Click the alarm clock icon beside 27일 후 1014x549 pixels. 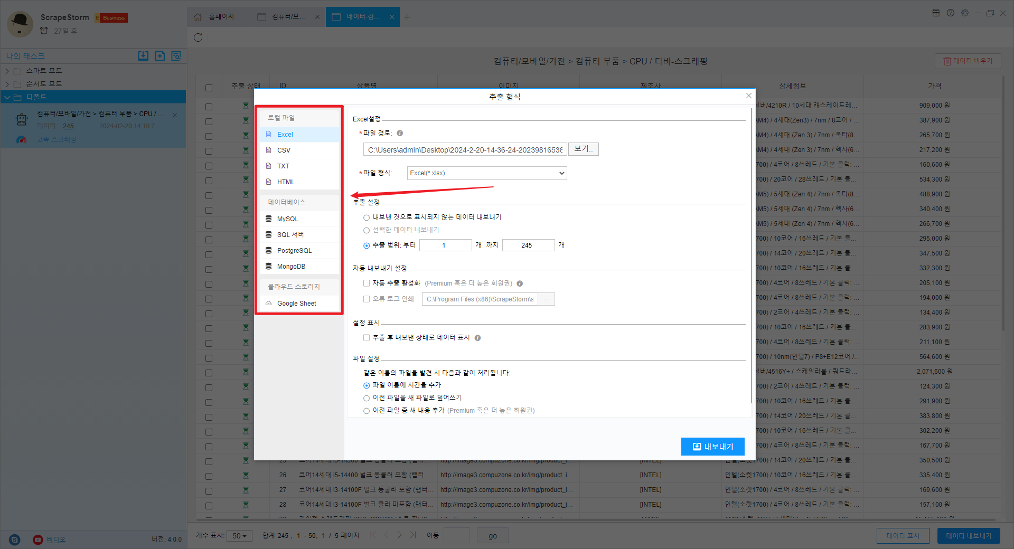[44, 31]
